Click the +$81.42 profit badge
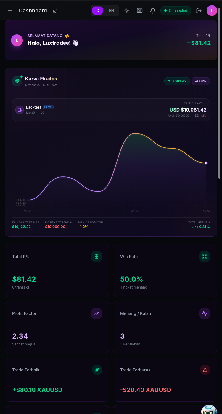This screenshot has height=414, width=222. [x=177, y=81]
